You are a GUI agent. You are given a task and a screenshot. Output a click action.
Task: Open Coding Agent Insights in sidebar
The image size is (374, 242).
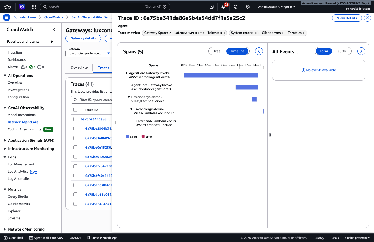pos(25,129)
